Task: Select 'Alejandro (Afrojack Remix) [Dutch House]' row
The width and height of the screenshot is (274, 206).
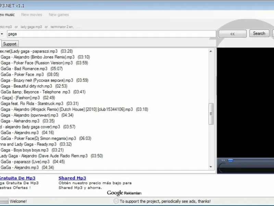Action: click(x=74, y=109)
